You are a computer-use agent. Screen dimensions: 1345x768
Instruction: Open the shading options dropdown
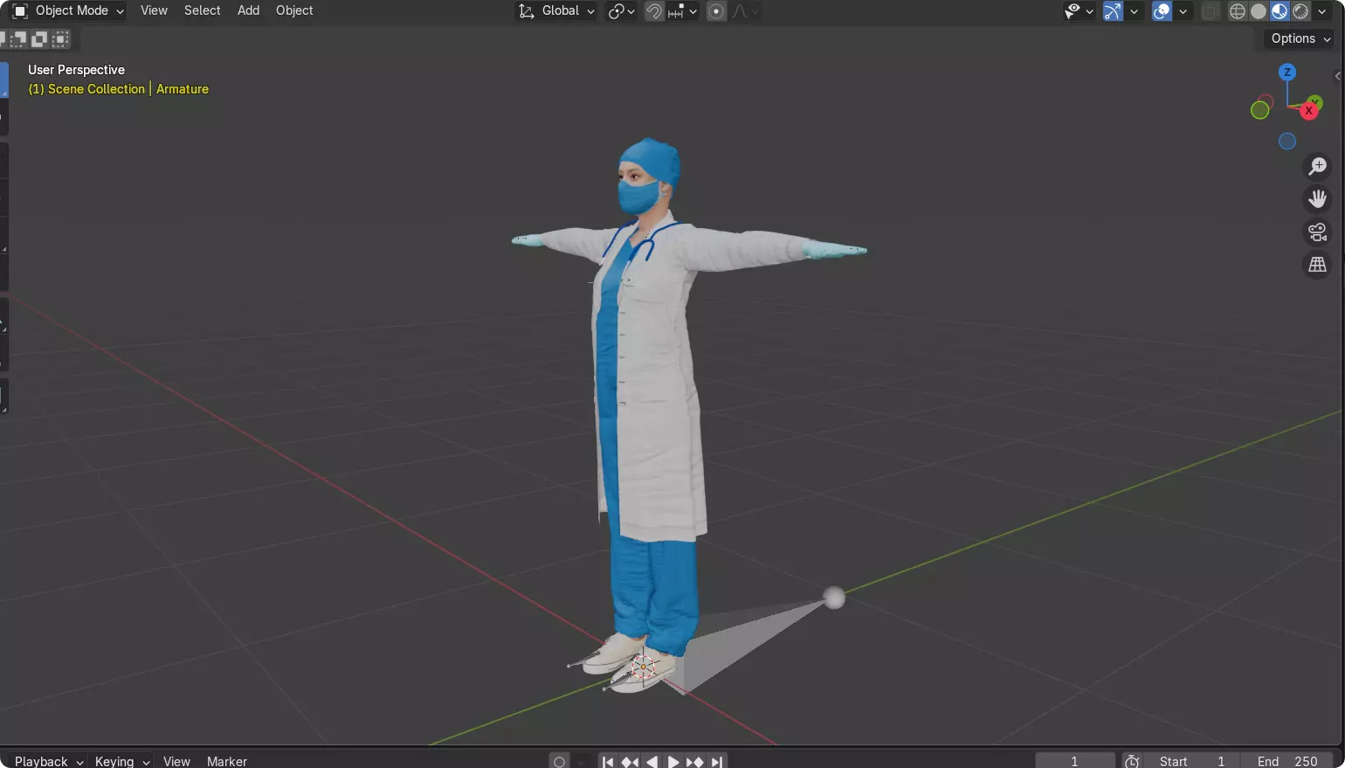[x=1321, y=11]
